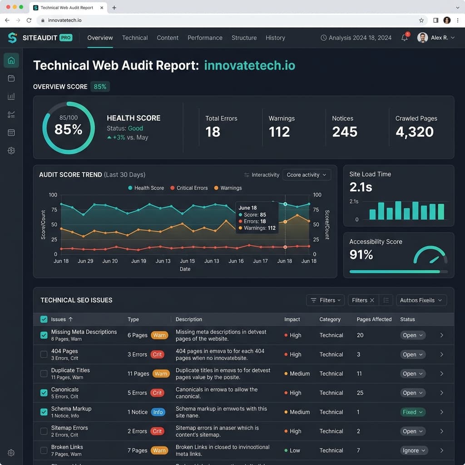
Task: Open the Autbos Fixeils dropdown
Action: pos(421,300)
